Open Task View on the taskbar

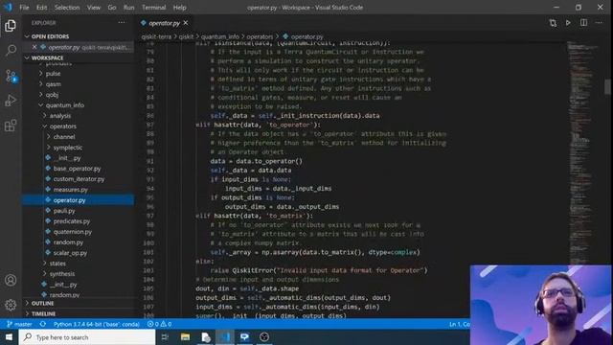tap(165, 337)
